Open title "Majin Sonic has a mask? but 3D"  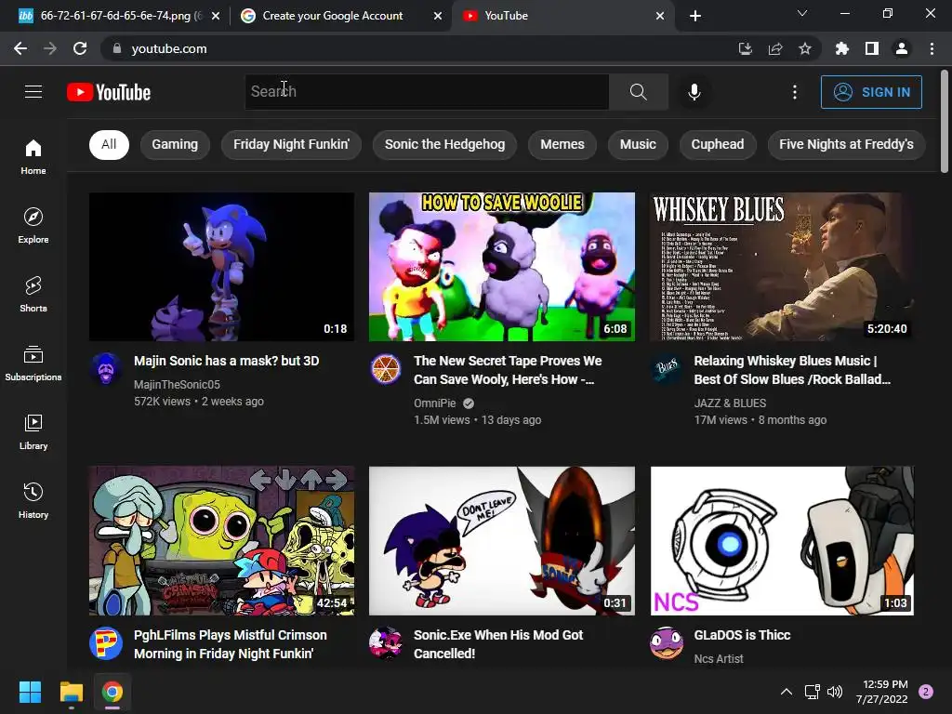pos(227,361)
